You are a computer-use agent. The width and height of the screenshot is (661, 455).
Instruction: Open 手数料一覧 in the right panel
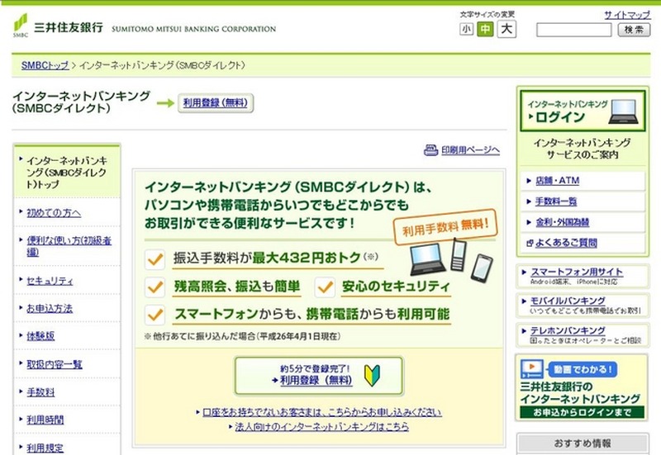(x=556, y=201)
